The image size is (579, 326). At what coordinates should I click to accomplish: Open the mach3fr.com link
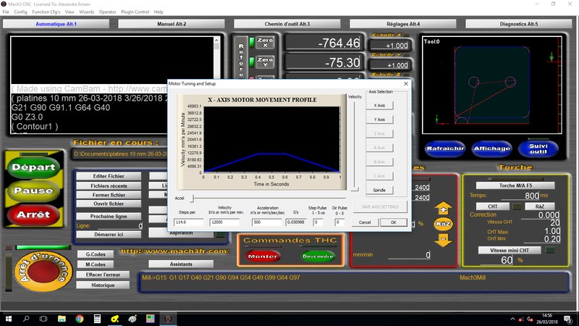click(x=175, y=251)
